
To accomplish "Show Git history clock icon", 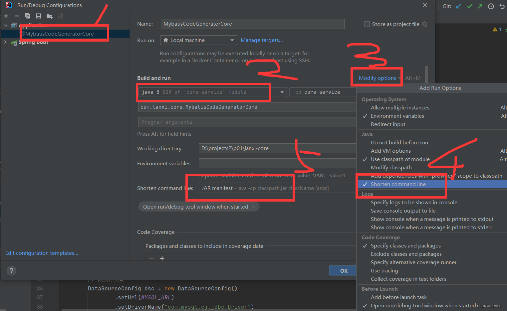I will click(491, 6).
